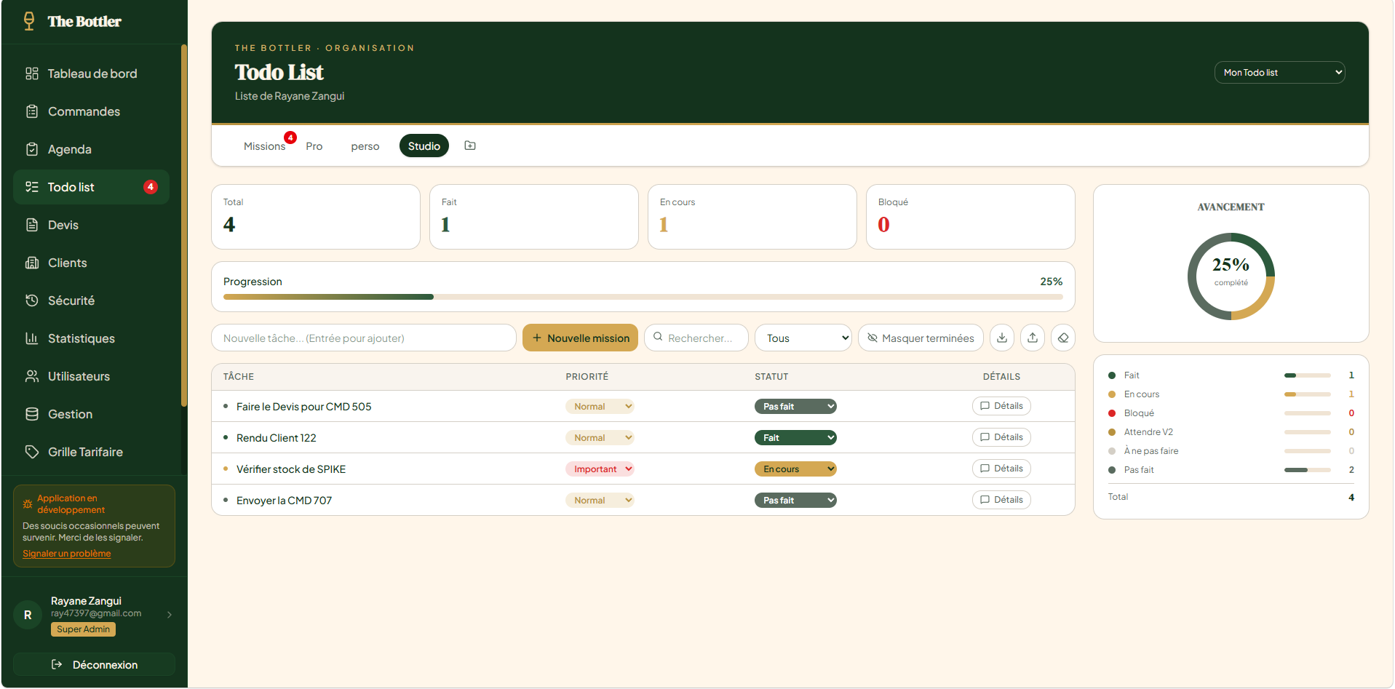
Task: Click the eraser clear icon
Action: click(x=1063, y=338)
